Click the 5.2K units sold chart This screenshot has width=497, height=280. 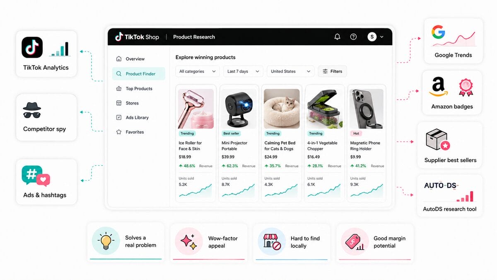pyautogui.click(x=195, y=191)
